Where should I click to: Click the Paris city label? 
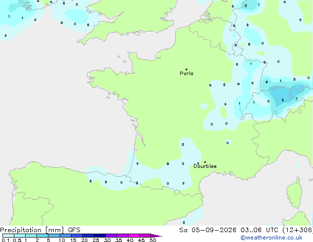[187, 74]
